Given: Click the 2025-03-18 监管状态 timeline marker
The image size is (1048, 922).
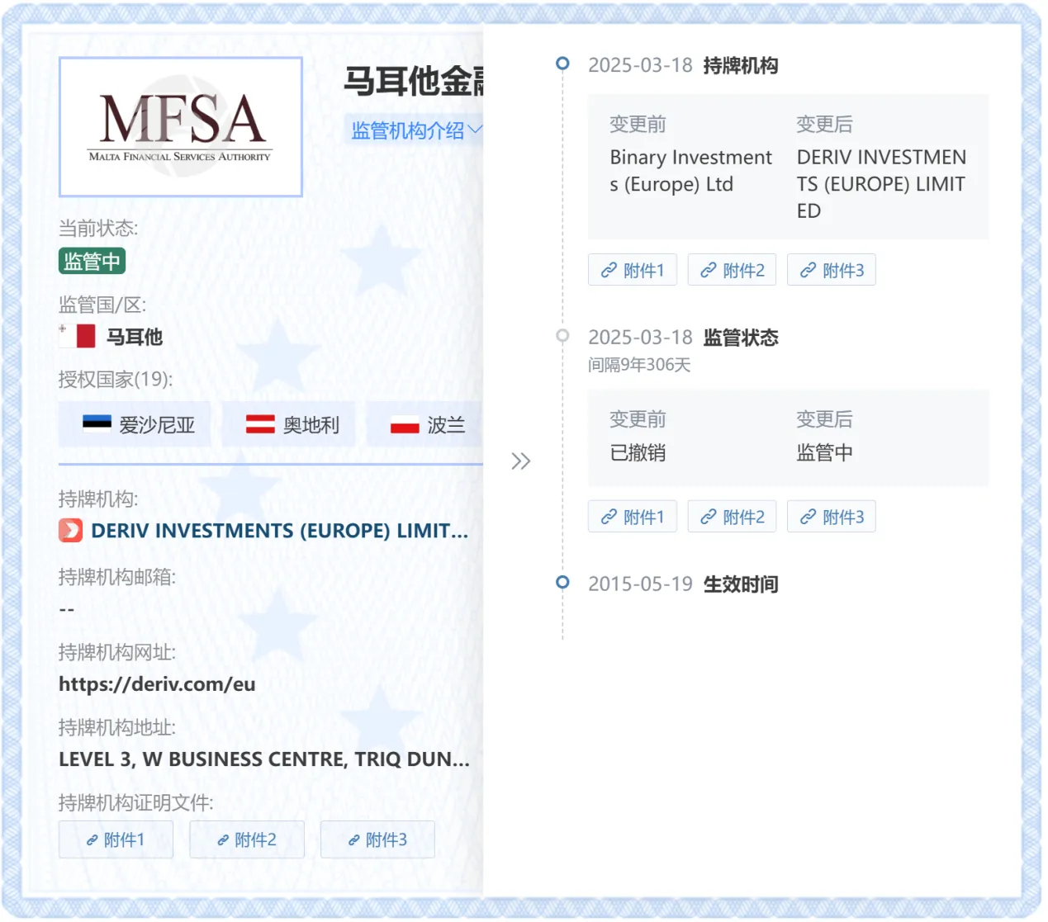Looking at the screenshot, I should click(x=562, y=336).
